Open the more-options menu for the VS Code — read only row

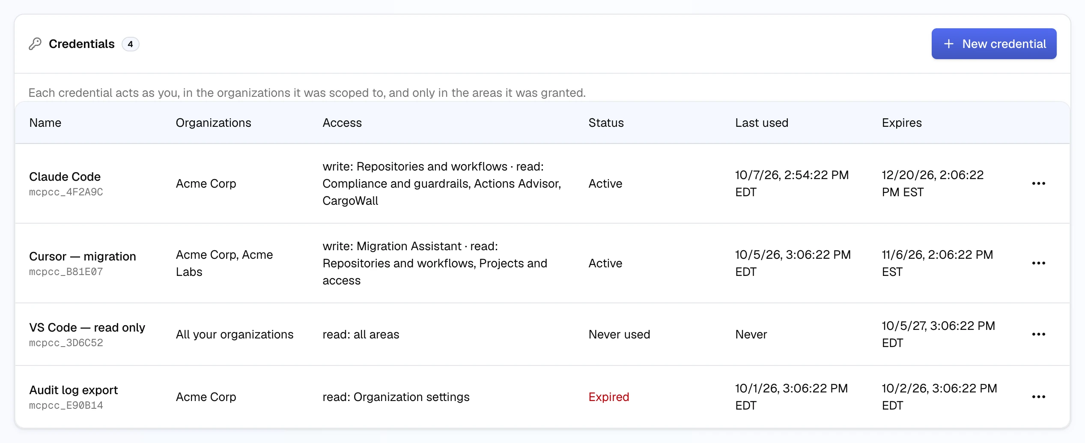pyautogui.click(x=1038, y=334)
